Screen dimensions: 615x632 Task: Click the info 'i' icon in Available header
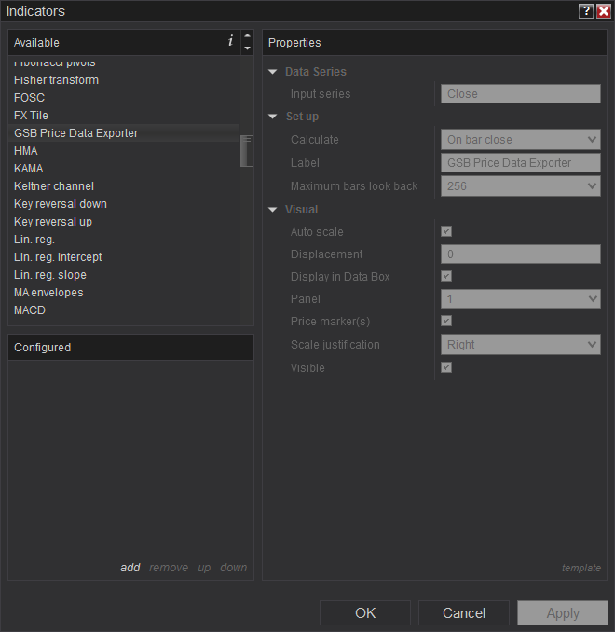[x=230, y=42]
